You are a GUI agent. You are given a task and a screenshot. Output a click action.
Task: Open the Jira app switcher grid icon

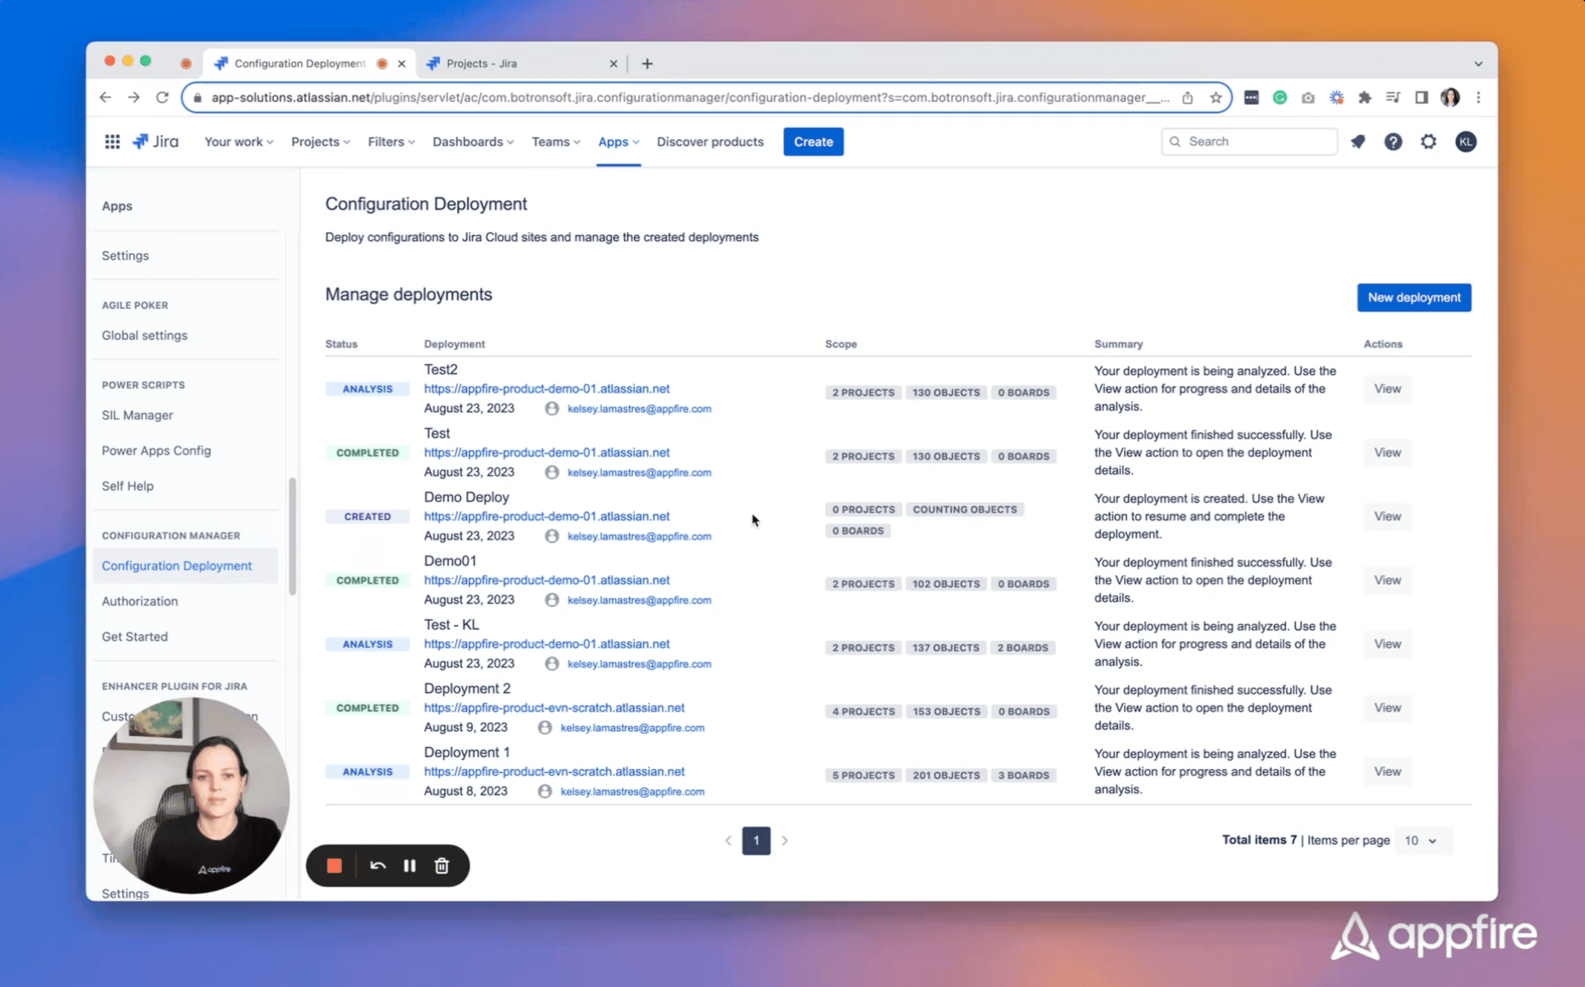(112, 141)
